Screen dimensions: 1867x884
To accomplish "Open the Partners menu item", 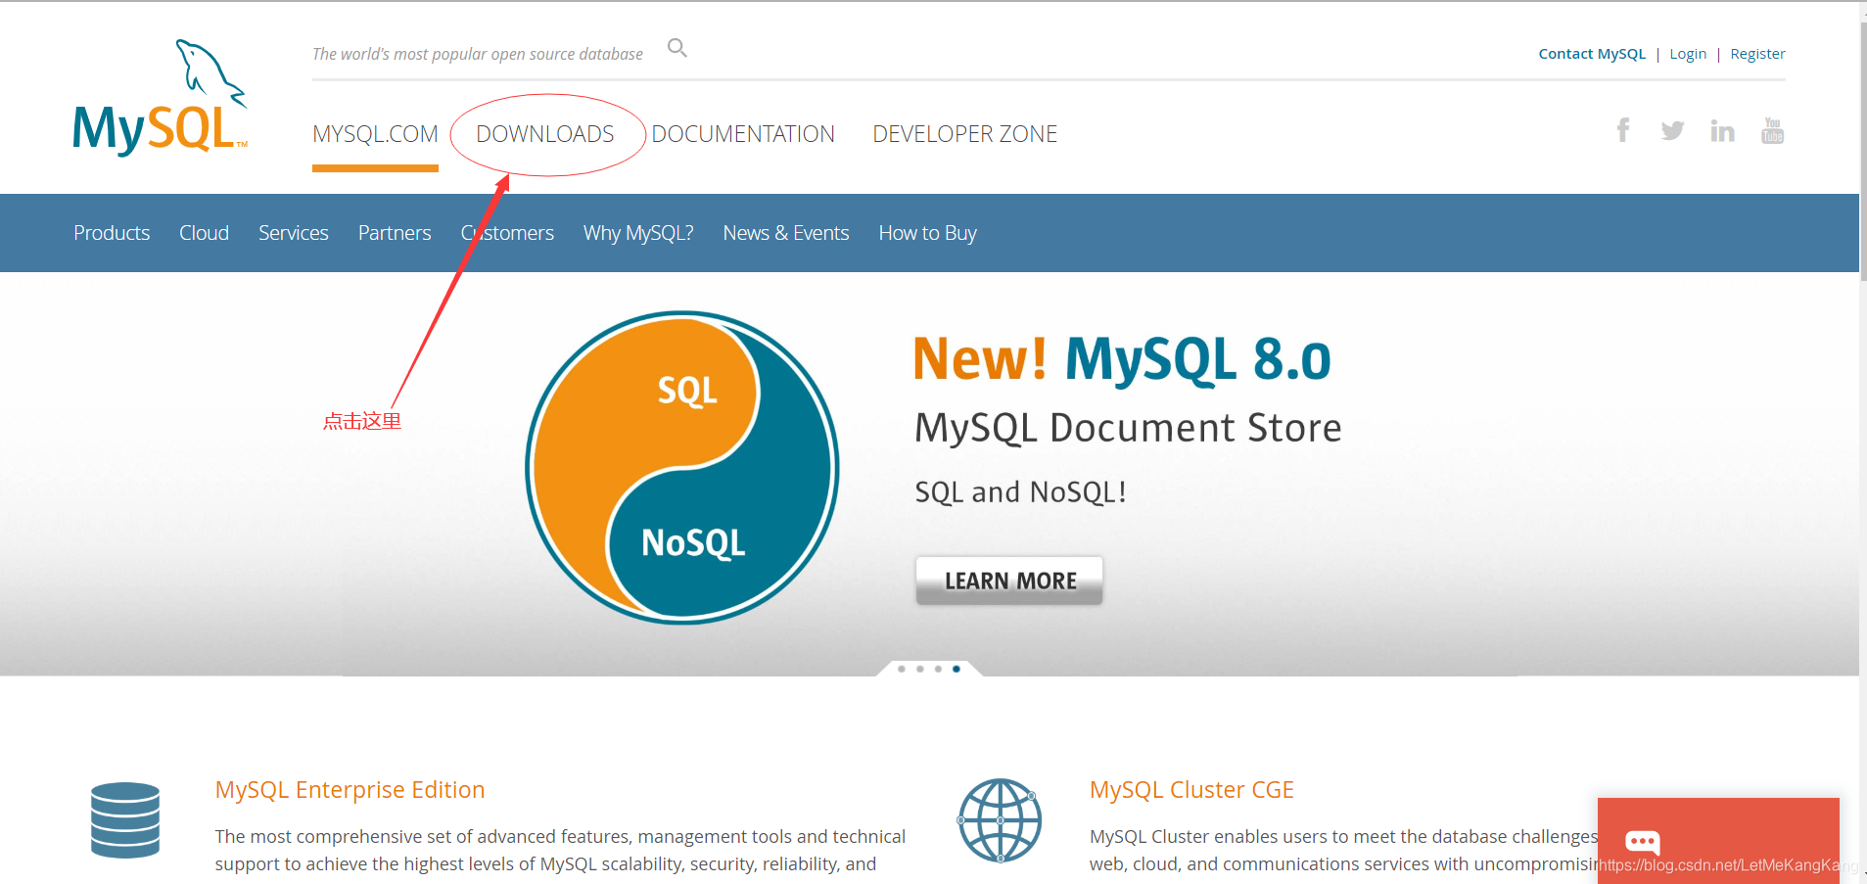I will coord(395,233).
